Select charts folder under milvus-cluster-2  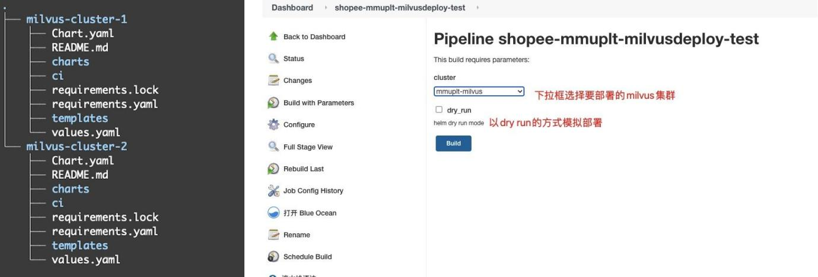(x=71, y=189)
